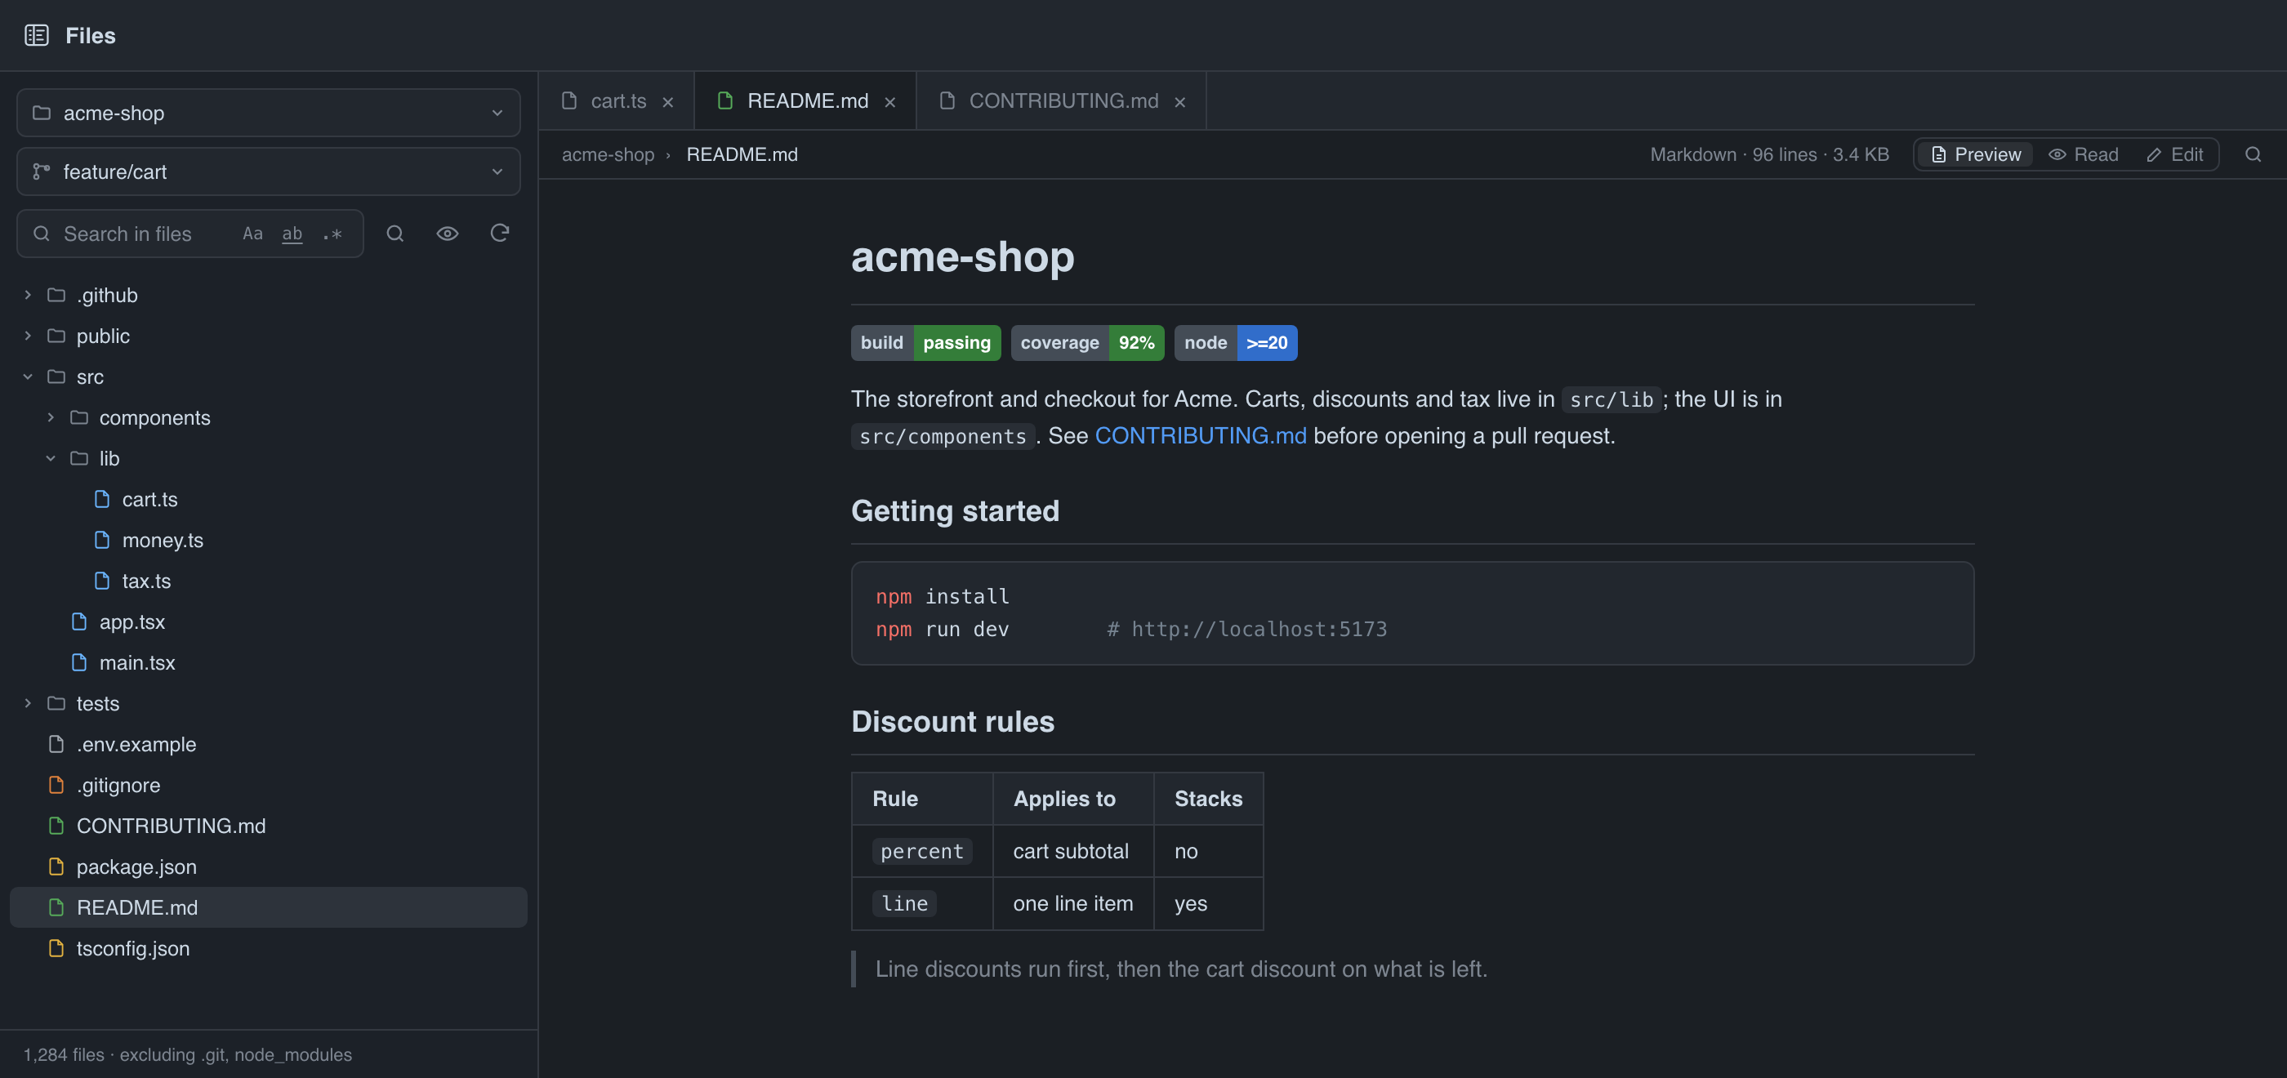Screen dimensions: 2287x1078
Task: Expand the public folder
Action: (28, 336)
